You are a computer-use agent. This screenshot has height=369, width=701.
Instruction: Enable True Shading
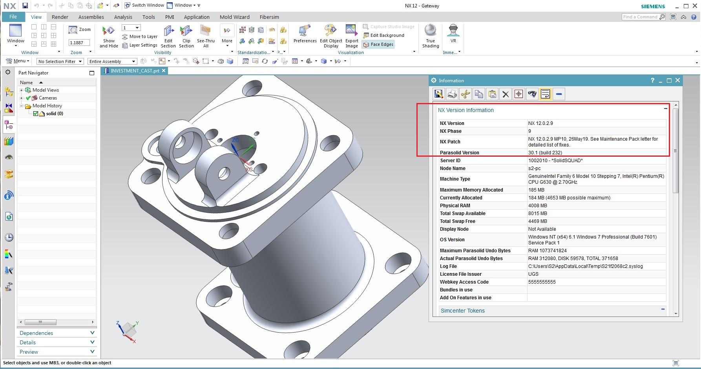coord(431,36)
